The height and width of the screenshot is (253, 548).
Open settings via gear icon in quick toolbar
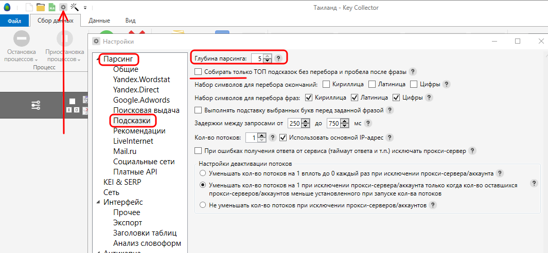[63, 7]
